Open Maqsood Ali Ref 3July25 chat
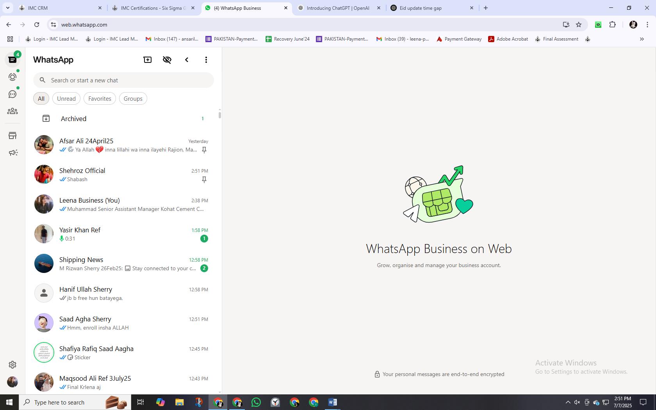Screen dimensions: 656x410 click(x=123, y=381)
